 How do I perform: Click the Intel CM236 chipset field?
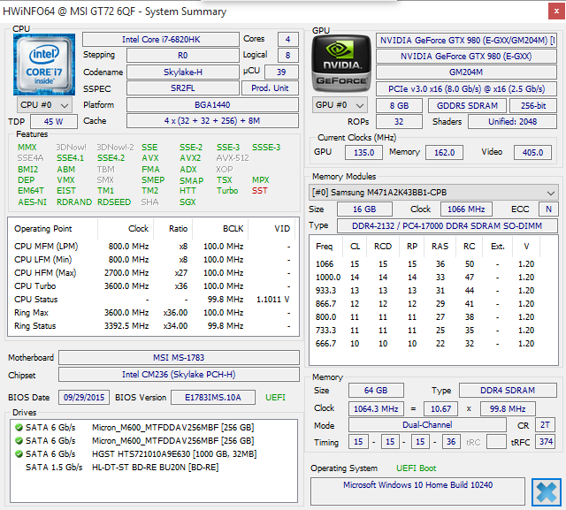pos(179,375)
